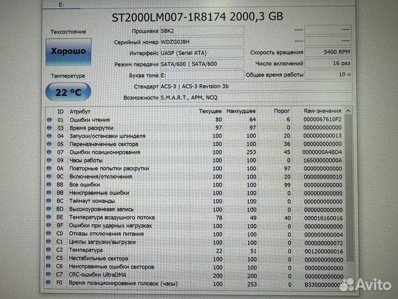Viewport: 398px width, 299px height.
Task: Click the Атрибут column header
Action: [80, 112]
